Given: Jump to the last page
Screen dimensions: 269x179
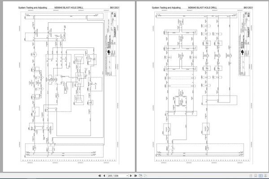Looking at the screenshot, I should 135,176.
